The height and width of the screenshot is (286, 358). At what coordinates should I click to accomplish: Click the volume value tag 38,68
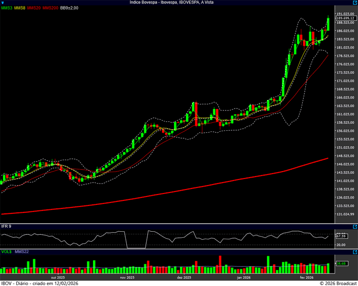(x=341, y=263)
